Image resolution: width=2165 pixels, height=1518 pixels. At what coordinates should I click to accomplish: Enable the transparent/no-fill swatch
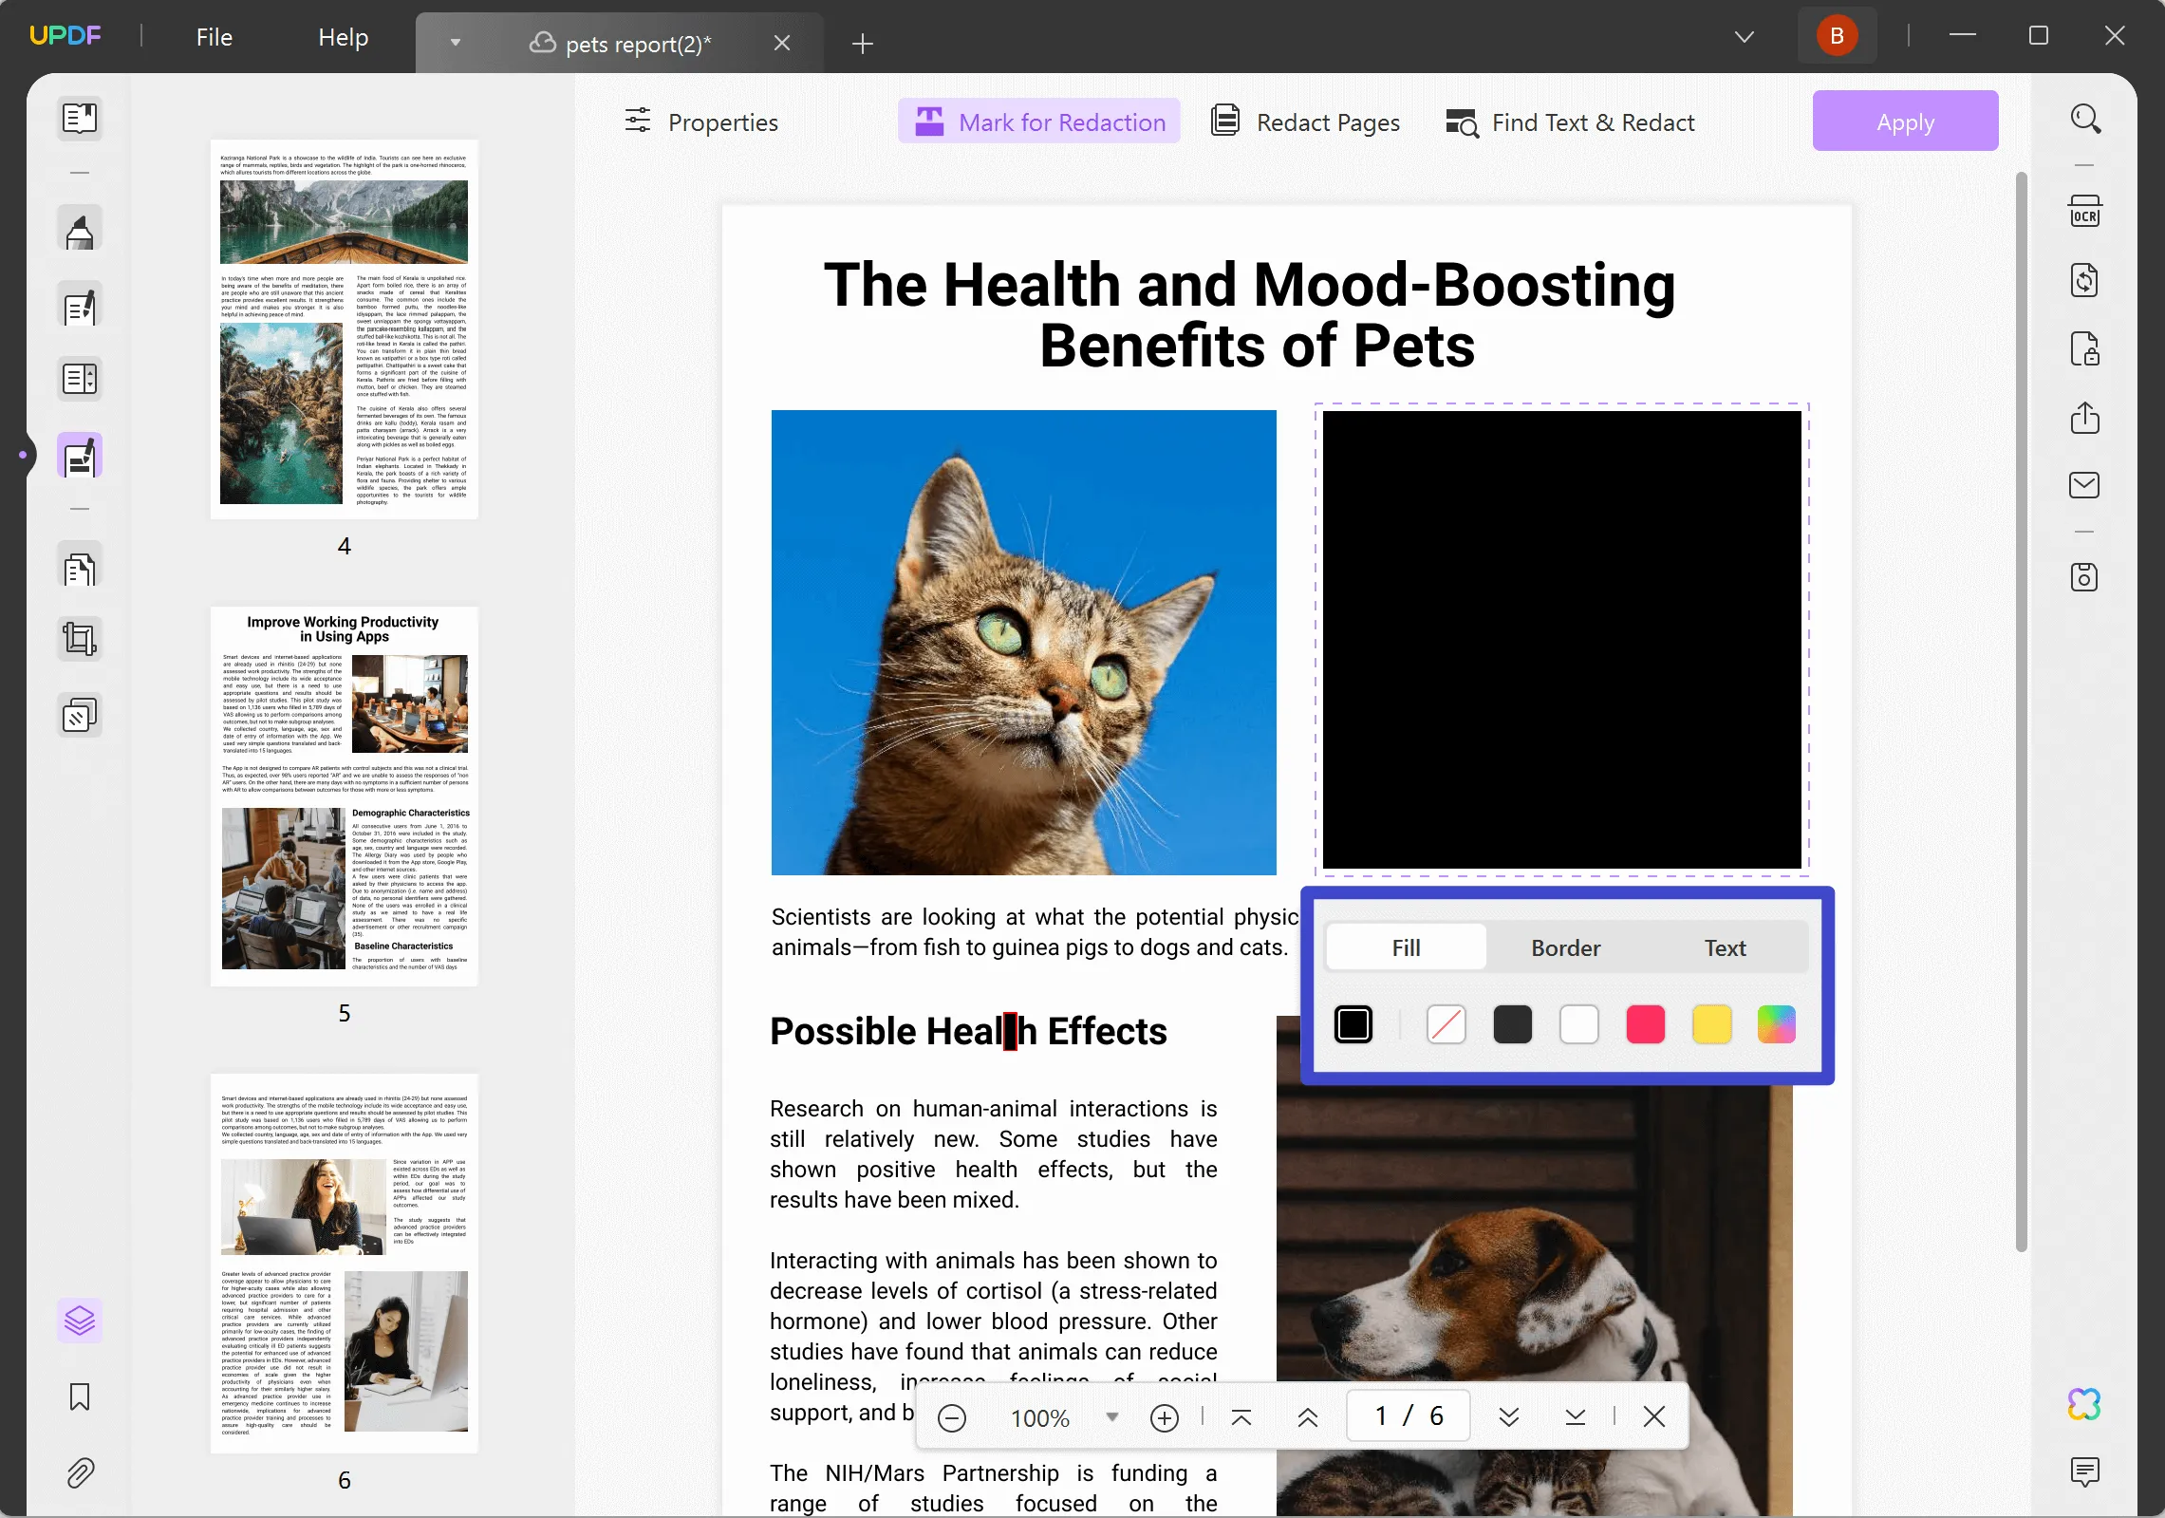tap(1446, 1023)
